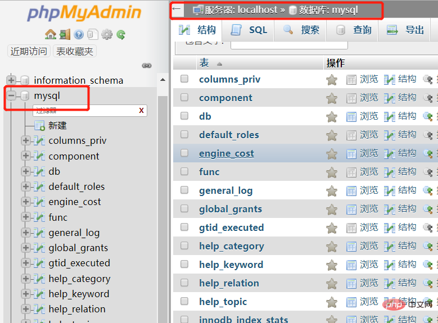The height and width of the screenshot is (323, 438).
Task: Click the phpMyAdmin logo
Action: pyautogui.click(x=84, y=12)
